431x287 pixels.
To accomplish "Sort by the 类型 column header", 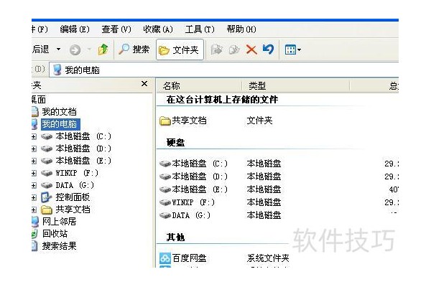I will [x=295, y=86].
